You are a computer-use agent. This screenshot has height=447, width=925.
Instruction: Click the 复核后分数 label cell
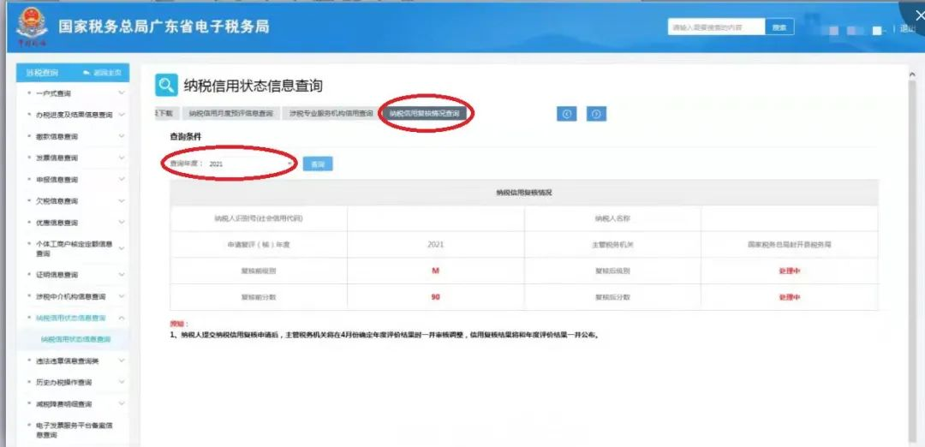coord(612,297)
